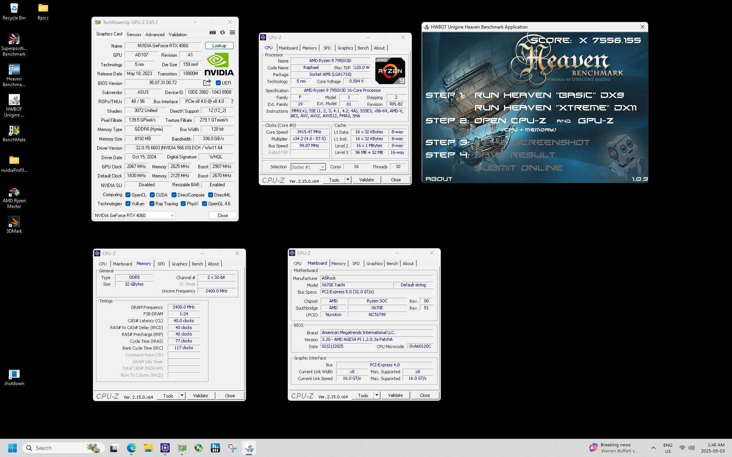This screenshot has height=457, width=732.
Task: Open Windows Start menu
Action: [x=12, y=448]
